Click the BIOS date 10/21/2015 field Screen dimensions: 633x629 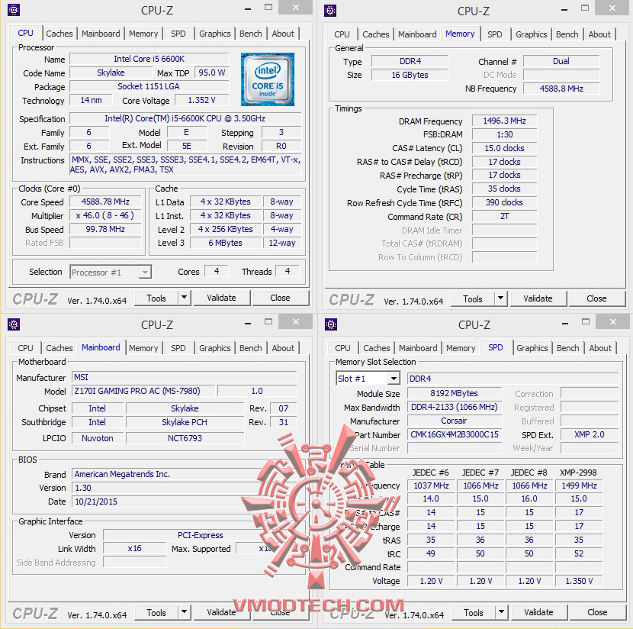pyautogui.click(x=184, y=502)
